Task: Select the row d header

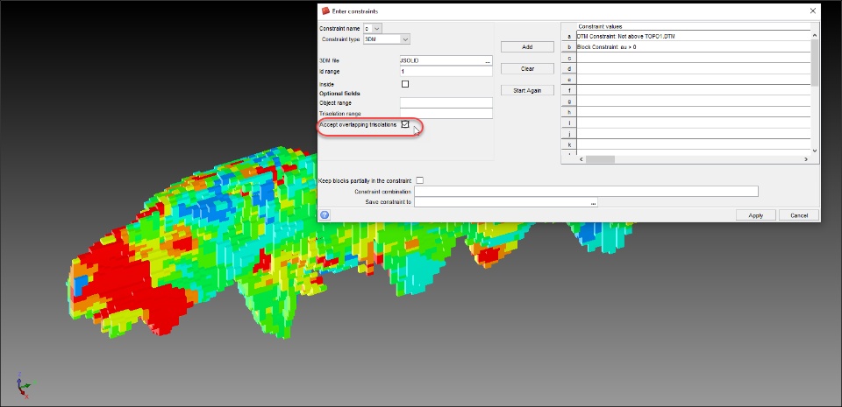Action: coord(569,68)
